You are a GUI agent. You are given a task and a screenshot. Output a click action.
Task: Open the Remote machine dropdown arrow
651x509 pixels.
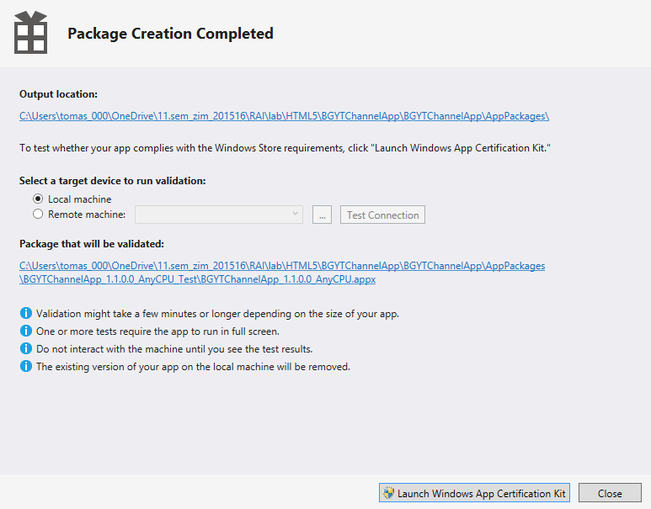[x=296, y=214]
